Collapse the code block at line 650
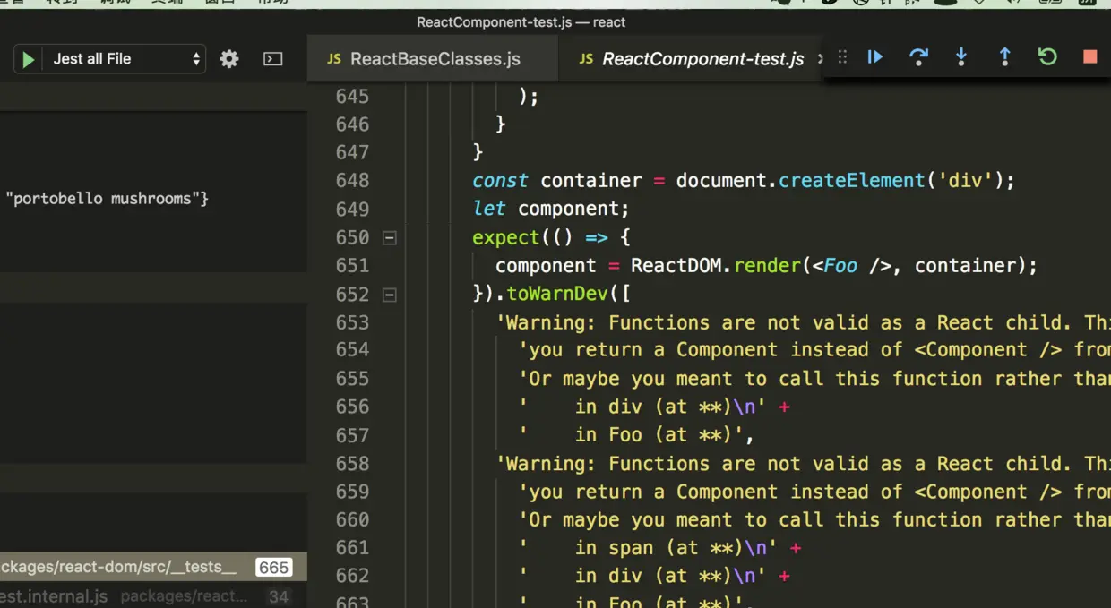 [x=389, y=237]
